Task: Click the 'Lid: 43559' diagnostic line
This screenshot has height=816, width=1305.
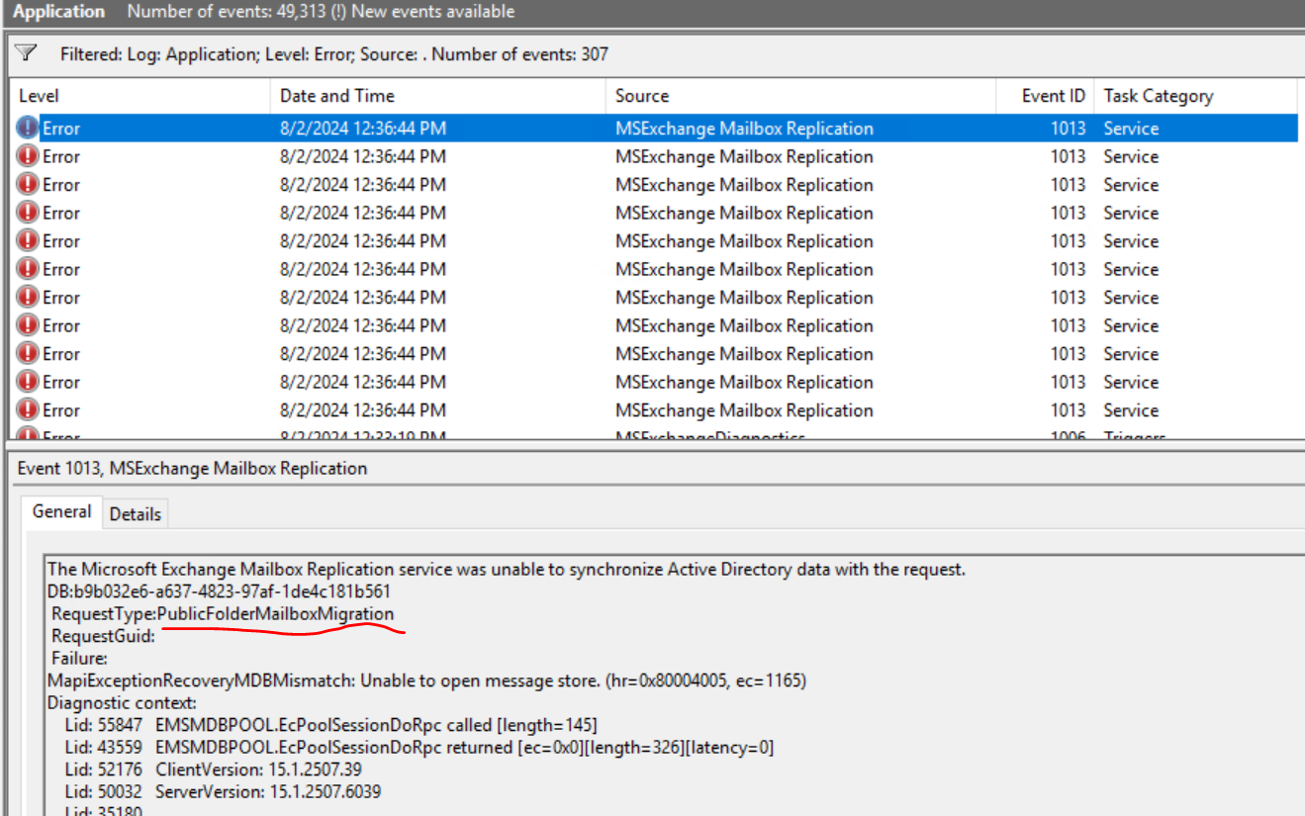Action: point(419,748)
